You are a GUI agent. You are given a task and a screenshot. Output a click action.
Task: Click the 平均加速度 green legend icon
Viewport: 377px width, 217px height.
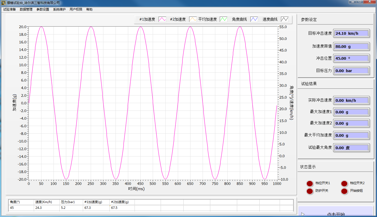(223, 19)
